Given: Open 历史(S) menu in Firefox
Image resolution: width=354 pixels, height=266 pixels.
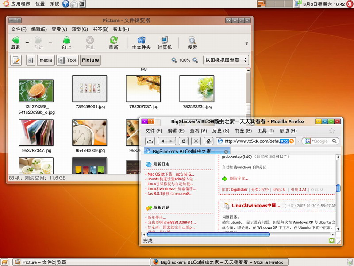Looking at the screenshot, I should (x=220, y=131).
